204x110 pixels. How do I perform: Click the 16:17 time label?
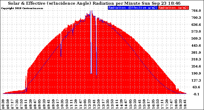(149, 104)
